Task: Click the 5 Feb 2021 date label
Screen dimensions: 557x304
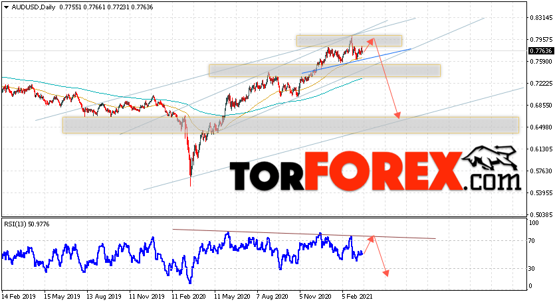Action: click(x=358, y=296)
